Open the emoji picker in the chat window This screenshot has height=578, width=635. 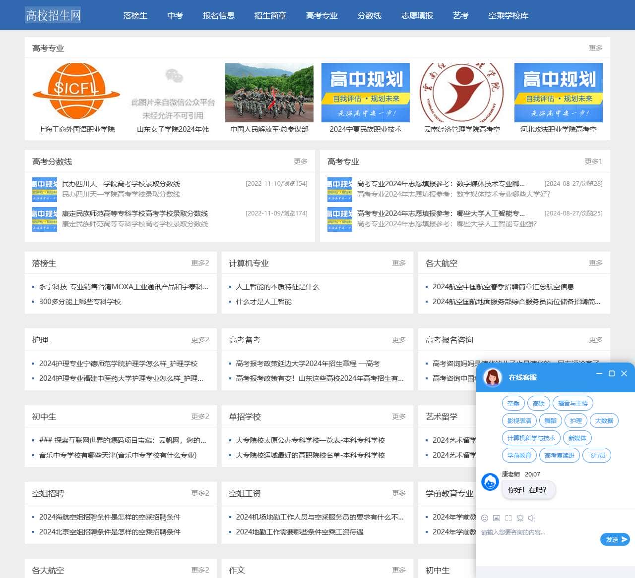485,518
